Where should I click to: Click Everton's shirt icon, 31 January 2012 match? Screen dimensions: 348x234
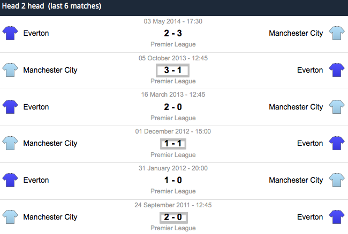click(x=10, y=180)
